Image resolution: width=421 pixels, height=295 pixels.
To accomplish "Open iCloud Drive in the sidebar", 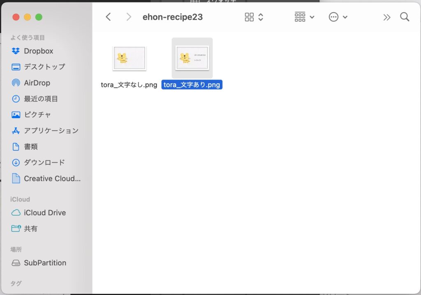I will coord(44,213).
